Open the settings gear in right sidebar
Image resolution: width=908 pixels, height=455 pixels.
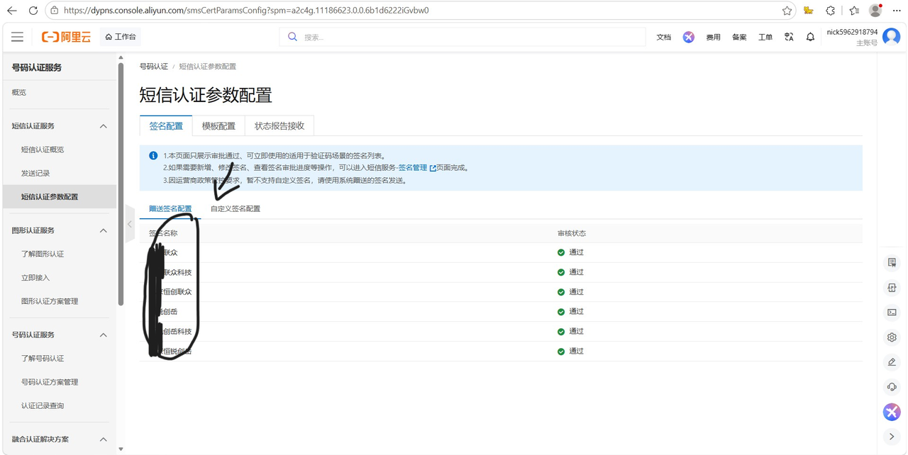click(892, 337)
